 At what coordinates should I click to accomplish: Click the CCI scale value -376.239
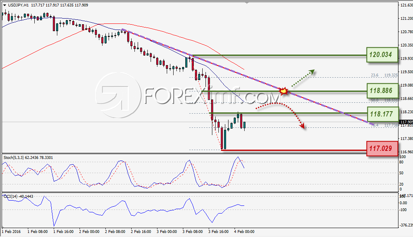click(x=407, y=225)
